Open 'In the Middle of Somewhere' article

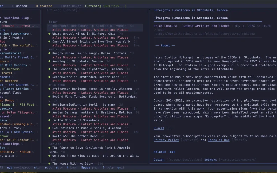[x=76, y=120]
